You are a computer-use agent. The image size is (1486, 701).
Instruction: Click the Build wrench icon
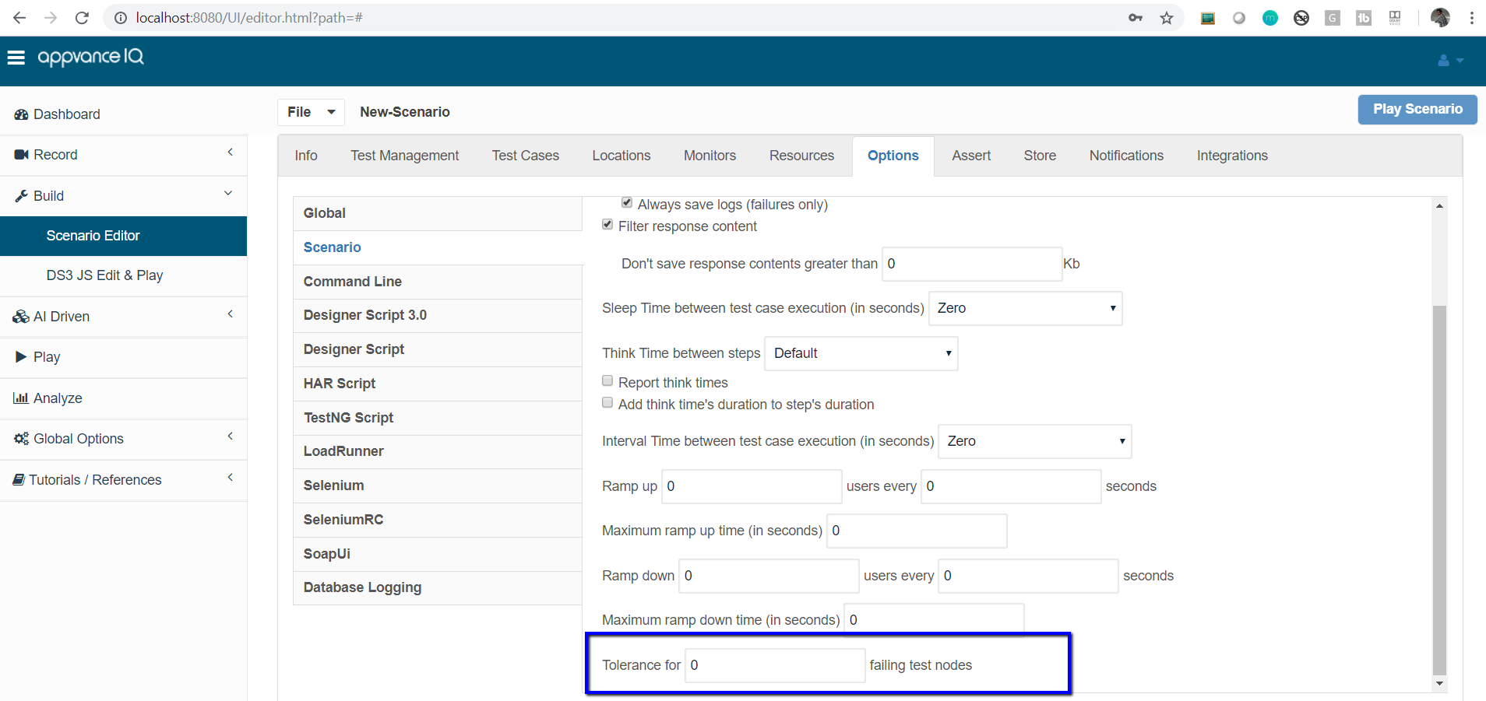pyautogui.click(x=21, y=196)
